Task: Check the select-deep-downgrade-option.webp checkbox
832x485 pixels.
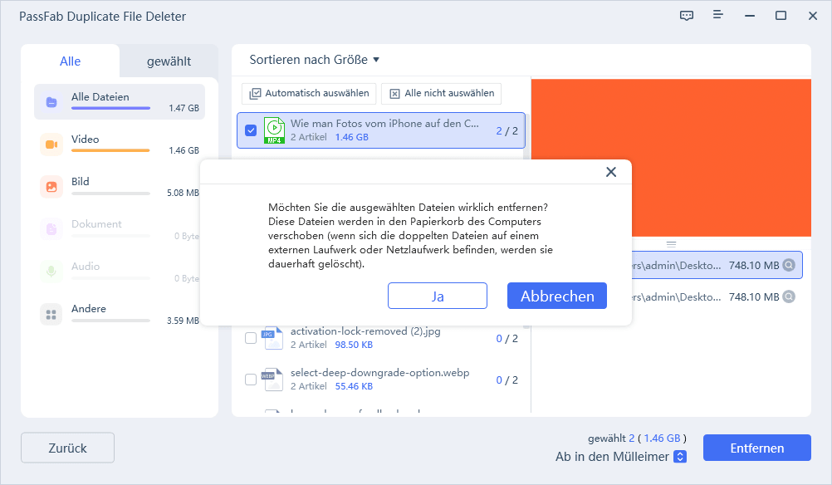Action: point(251,380)
